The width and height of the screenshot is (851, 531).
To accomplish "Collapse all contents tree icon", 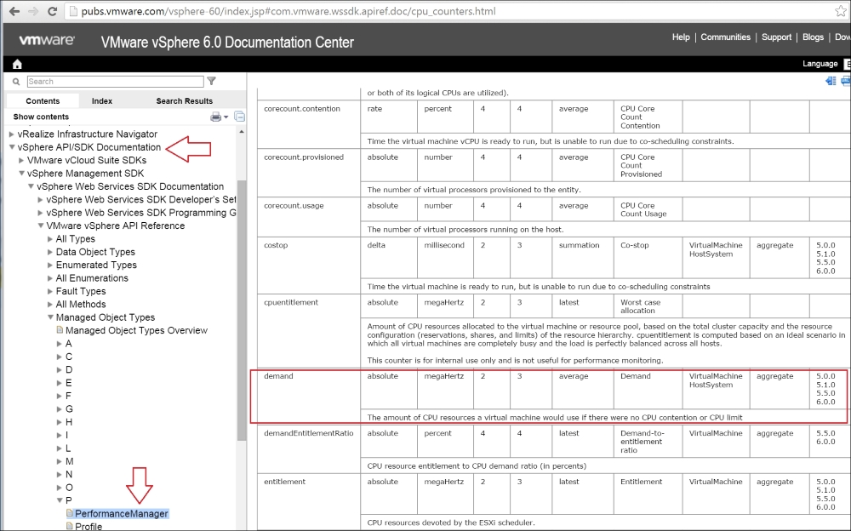I will (239, 117).
